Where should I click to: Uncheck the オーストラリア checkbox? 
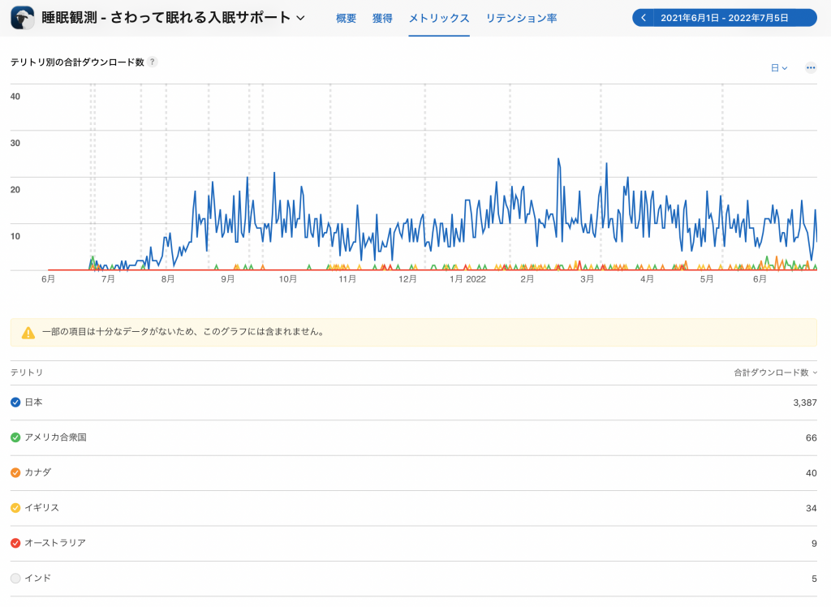coord(15,543)
